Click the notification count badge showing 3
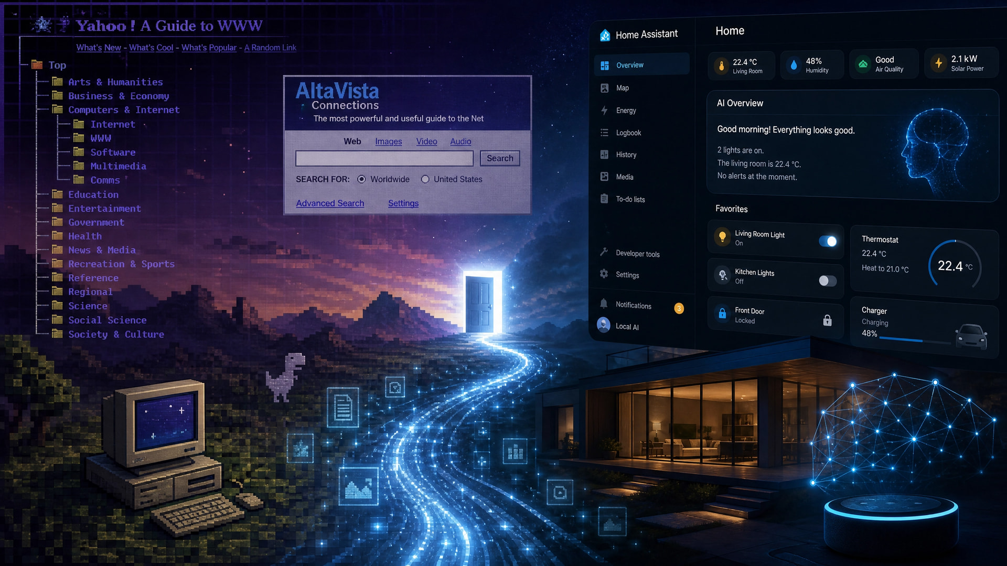1007x566 pixels. [679, 308]
